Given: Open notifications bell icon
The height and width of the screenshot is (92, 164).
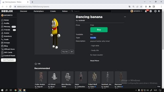Looking at the screenshot, I should pos(146,11).
